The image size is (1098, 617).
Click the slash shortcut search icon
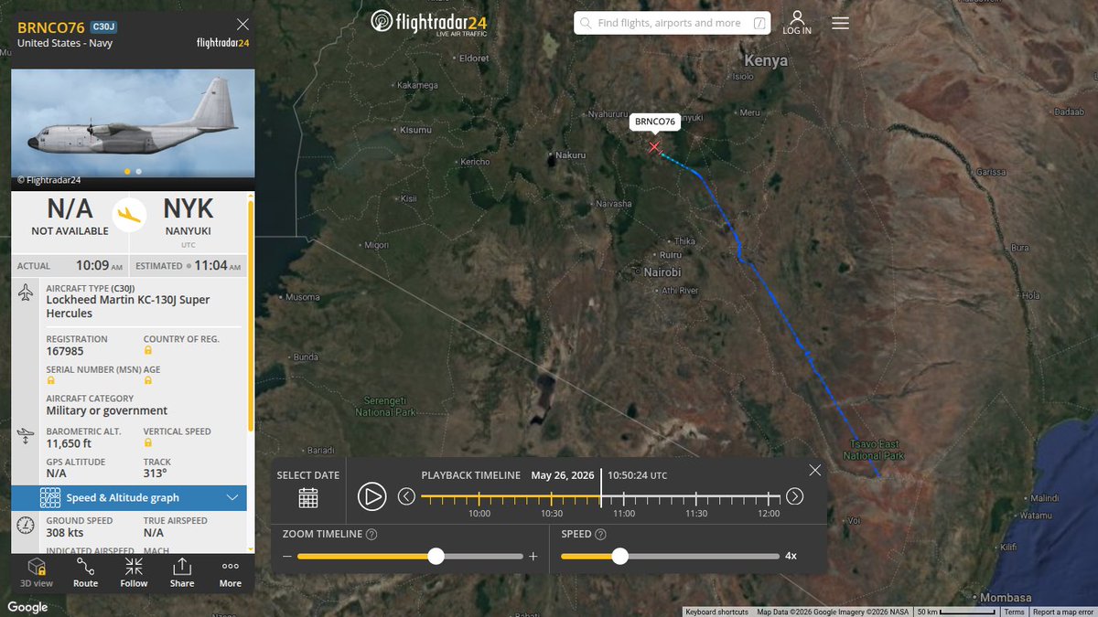(x=759, y=23)
